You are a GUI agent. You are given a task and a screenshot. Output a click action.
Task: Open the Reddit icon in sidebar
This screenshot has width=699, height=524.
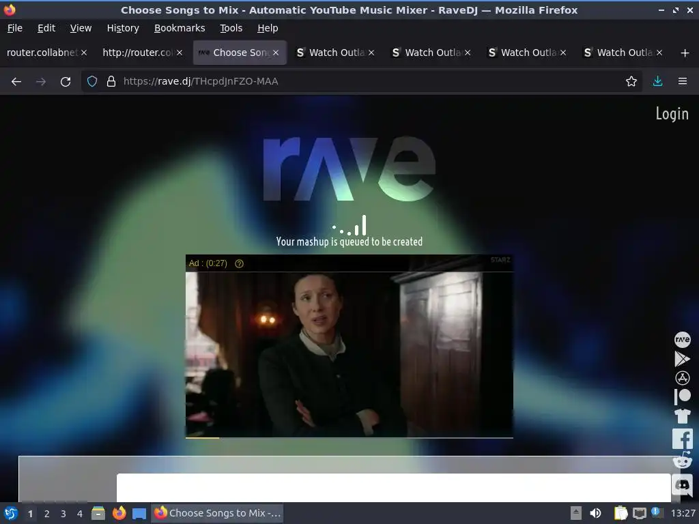tap(682, 461)
